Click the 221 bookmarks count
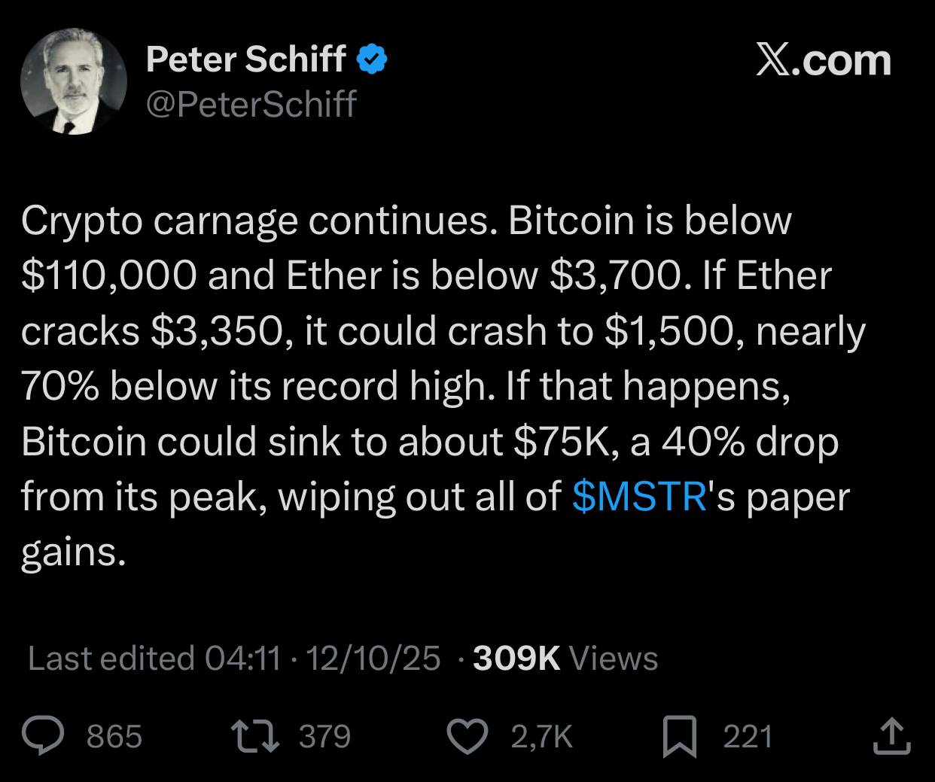Image resolution: width=935 pixels, height=782 pixels. (748, 736)
